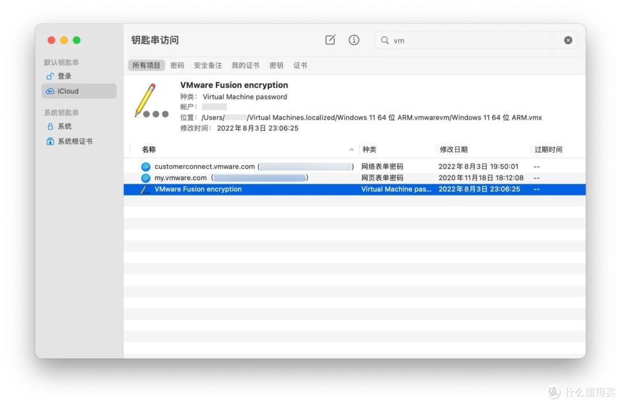This screenshot has width=621, height=405.
Task: Switch to the 密码 tab
Action: point(177,66)
